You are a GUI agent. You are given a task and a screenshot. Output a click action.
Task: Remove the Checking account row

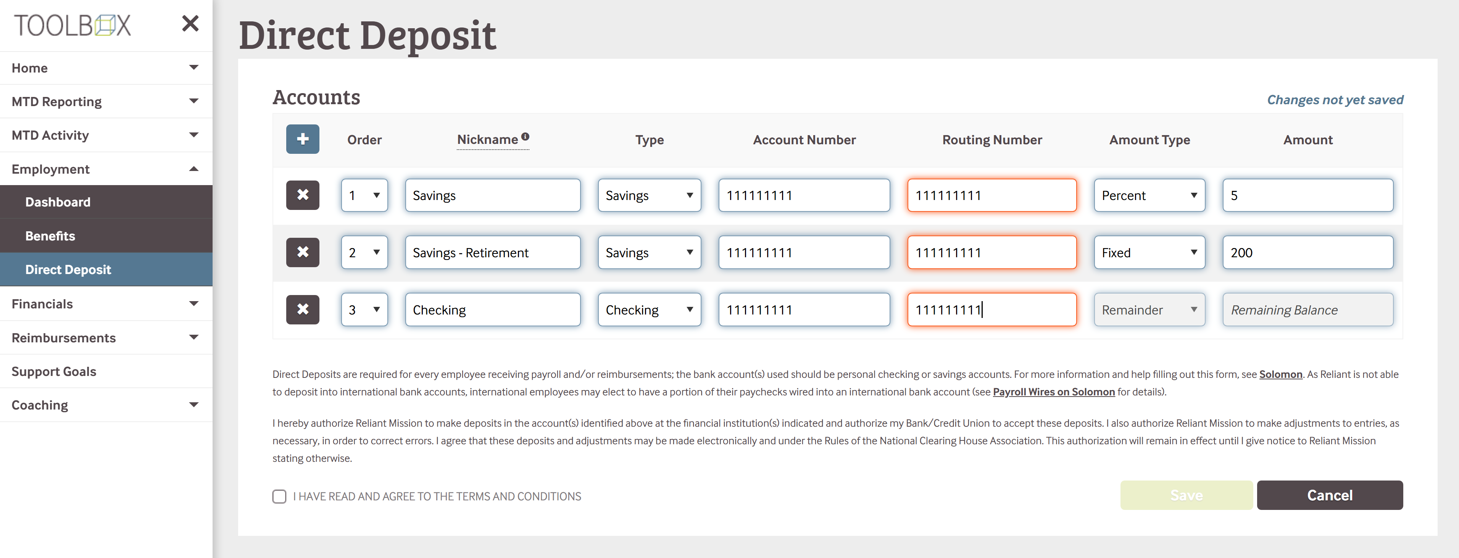303,310
